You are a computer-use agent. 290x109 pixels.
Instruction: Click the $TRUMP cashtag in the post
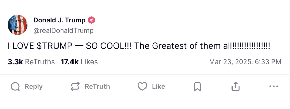point(55,46)
